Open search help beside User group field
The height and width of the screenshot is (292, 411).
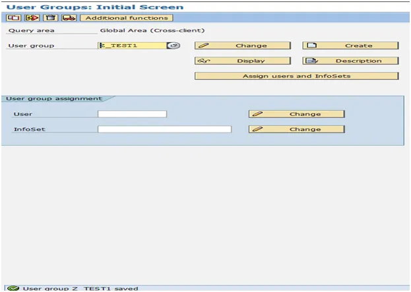point(174,45)
